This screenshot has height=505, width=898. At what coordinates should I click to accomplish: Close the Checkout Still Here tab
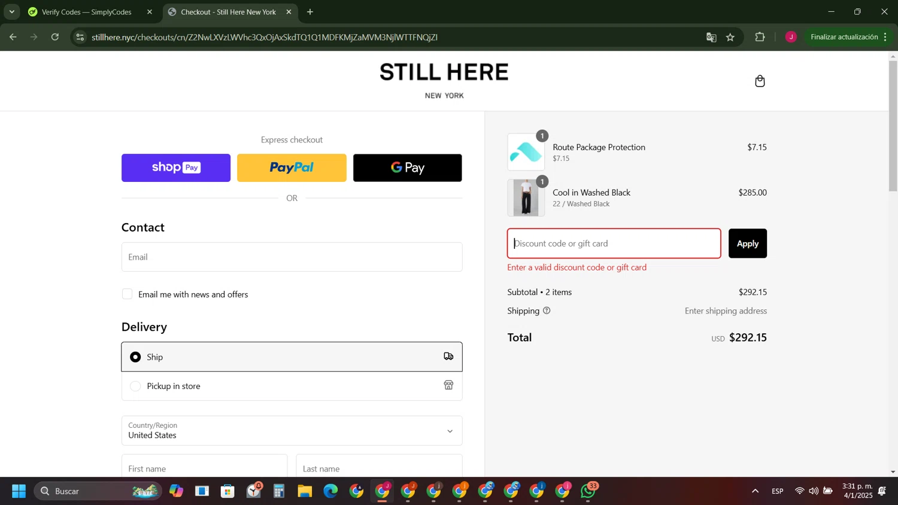click(x=289, y=12)
